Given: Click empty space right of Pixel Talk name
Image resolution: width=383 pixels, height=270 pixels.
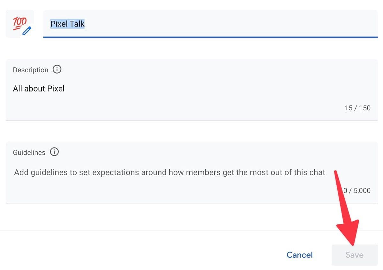Looking at the screenshot, I should pos(223,24).
